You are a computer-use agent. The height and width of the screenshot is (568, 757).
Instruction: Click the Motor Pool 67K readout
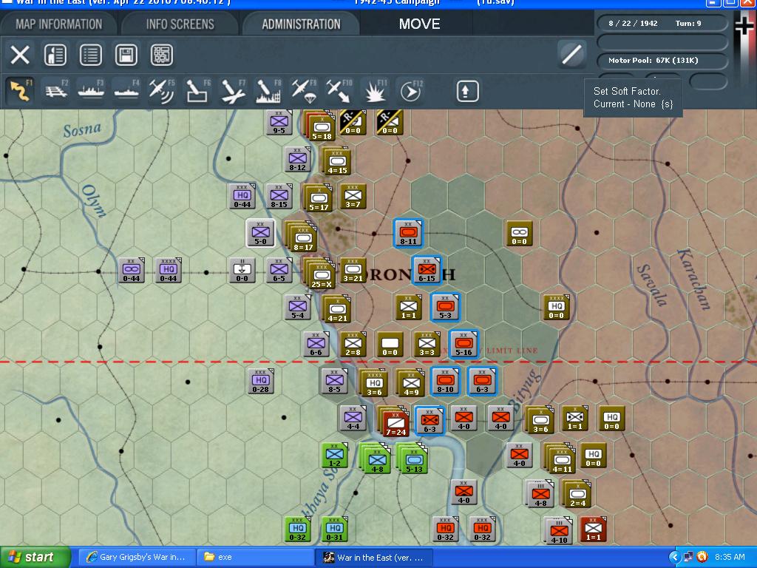[x=653, y=61]
